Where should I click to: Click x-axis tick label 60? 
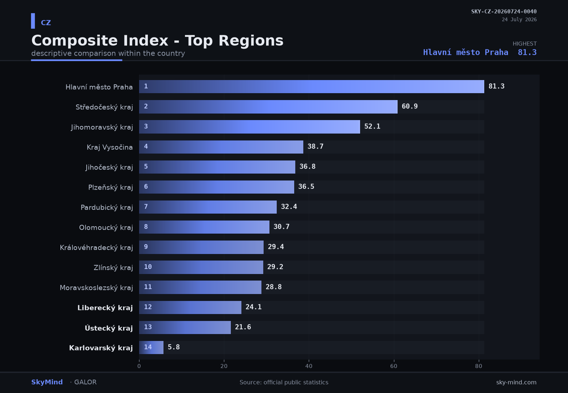[x=394, y=366]
